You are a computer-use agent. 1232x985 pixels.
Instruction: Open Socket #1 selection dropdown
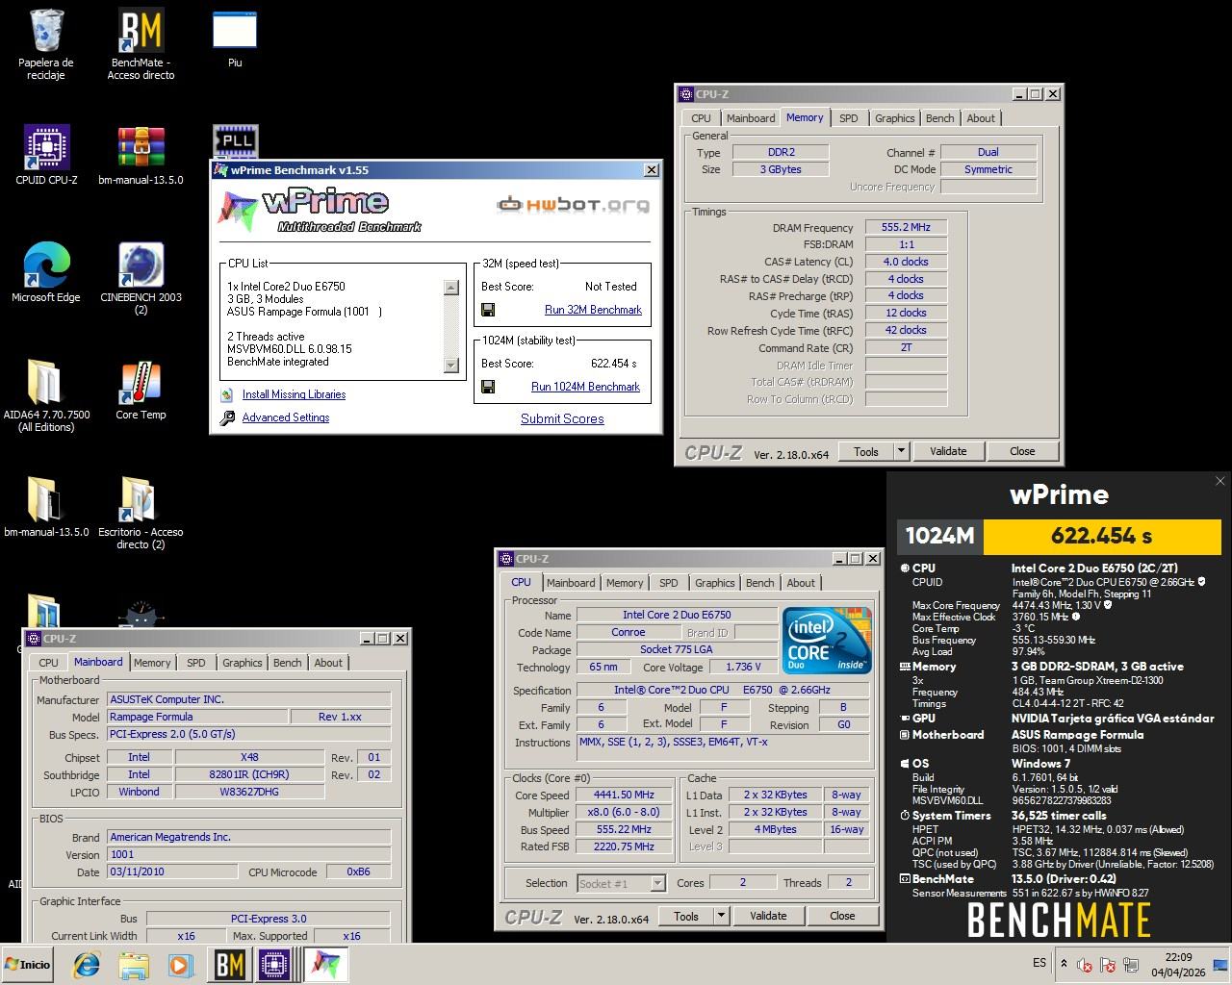click(622, 883)
